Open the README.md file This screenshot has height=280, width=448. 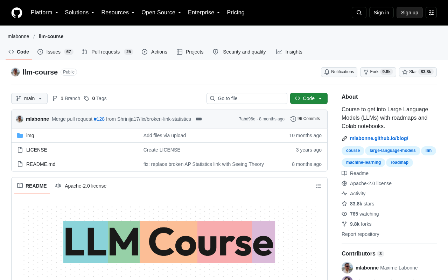click(41, 164)
